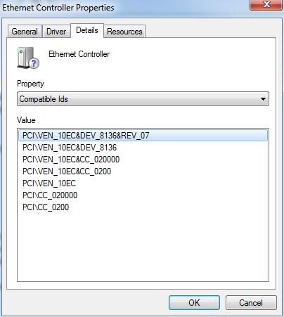This screenshot has width=284, height=317.
Task: Select the PCI\VEN_10EC value row
Action: tap(143, 183)
